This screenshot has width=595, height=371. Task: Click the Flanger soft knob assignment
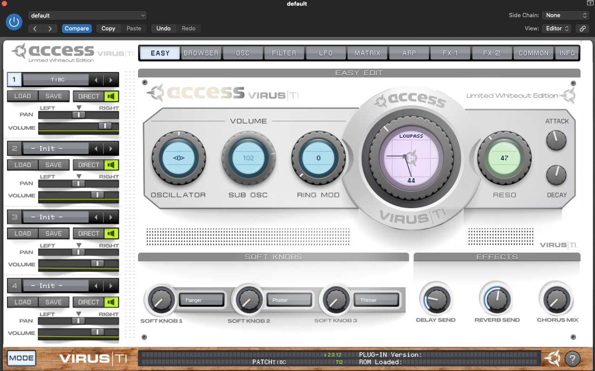pyautogui.click(x=201, y=300)
